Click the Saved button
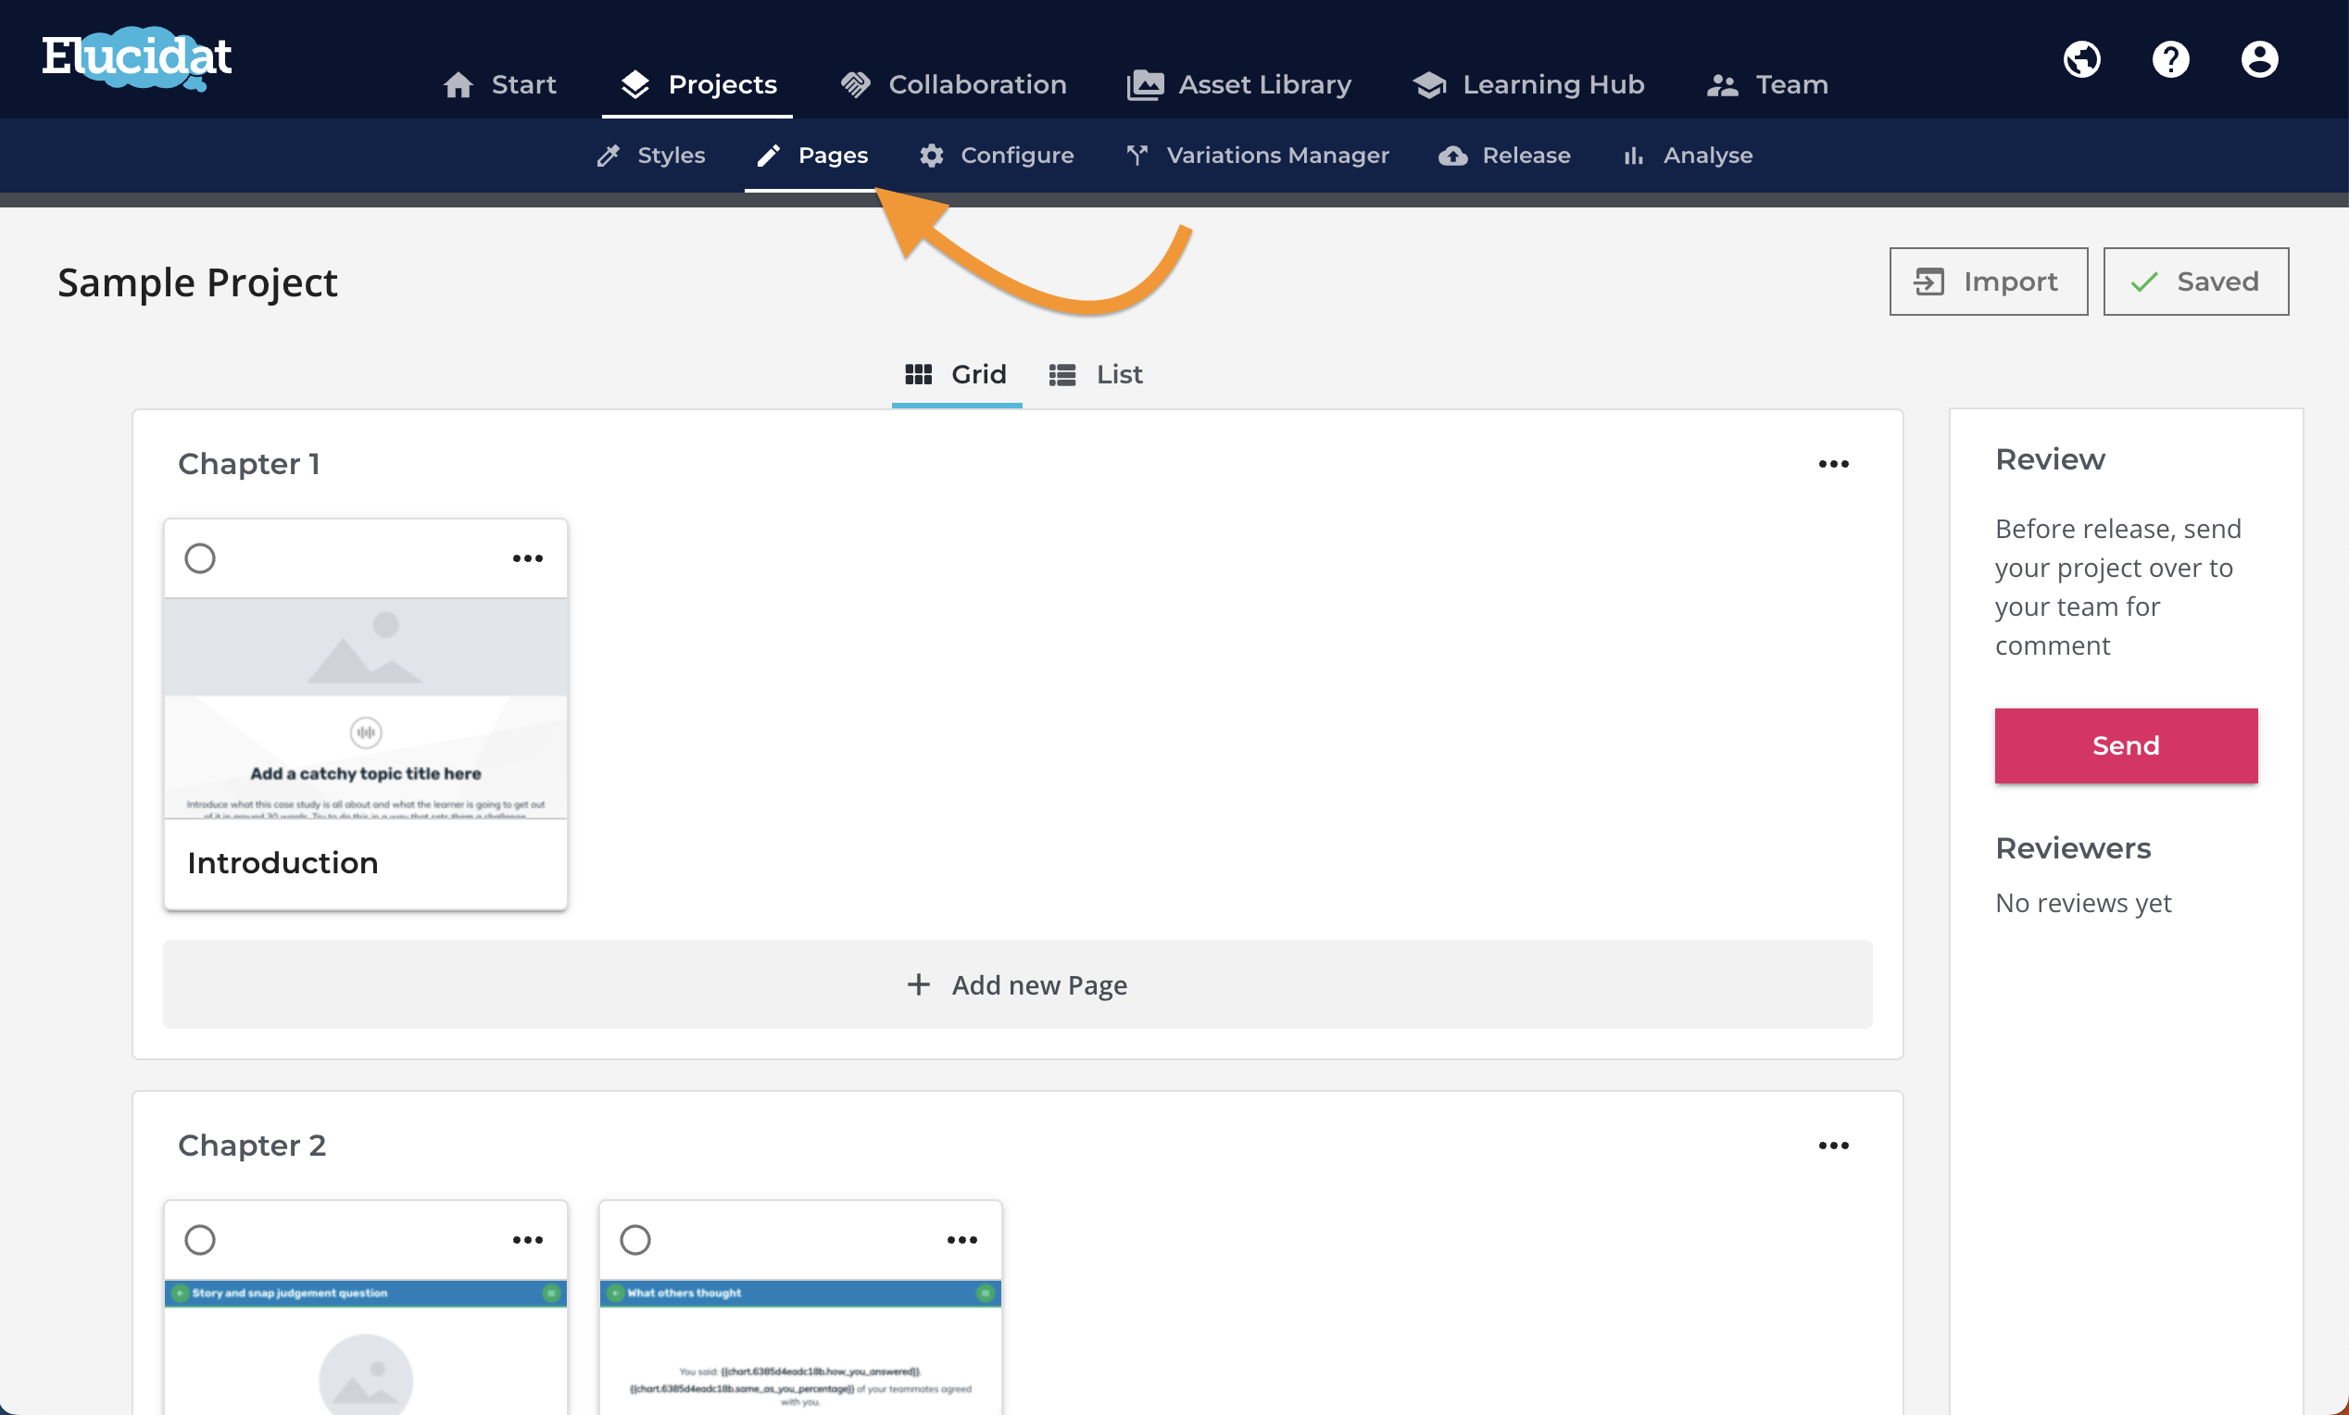 point(2195,282)
